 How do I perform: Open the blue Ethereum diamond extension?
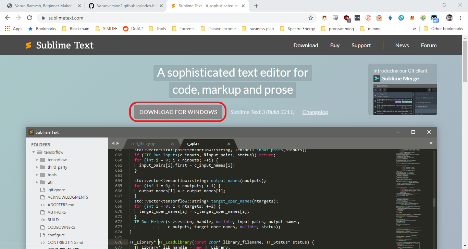pyautogui.click(x=390, y=18)
